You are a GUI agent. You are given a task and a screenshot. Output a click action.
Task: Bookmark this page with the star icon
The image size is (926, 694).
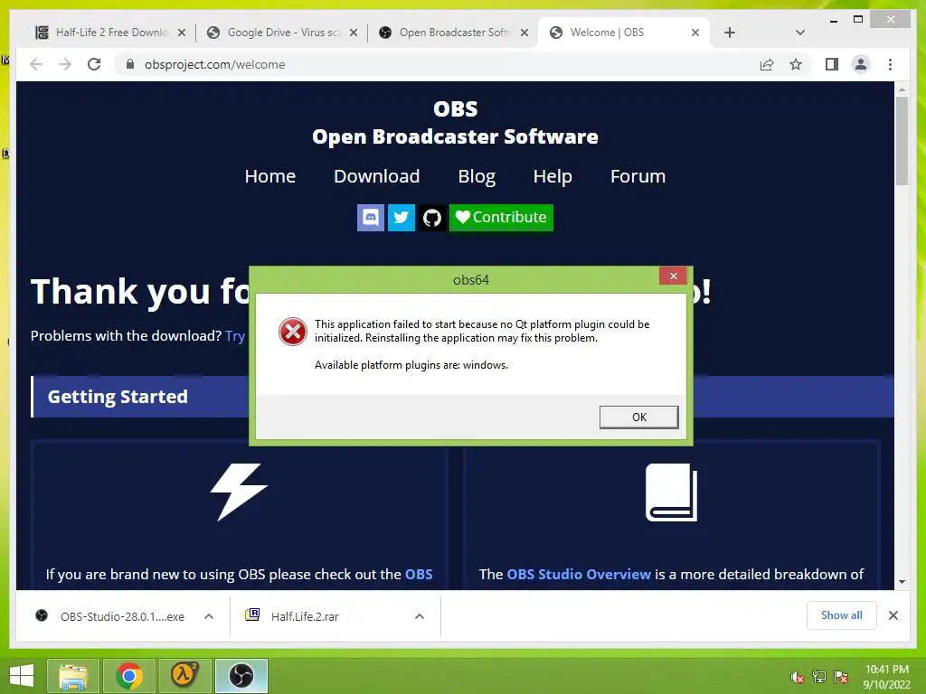tap(796, 64)
